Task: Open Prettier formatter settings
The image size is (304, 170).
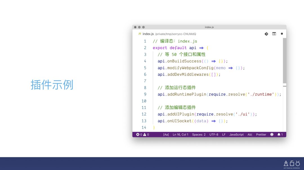Action: (x=261, y=134)
